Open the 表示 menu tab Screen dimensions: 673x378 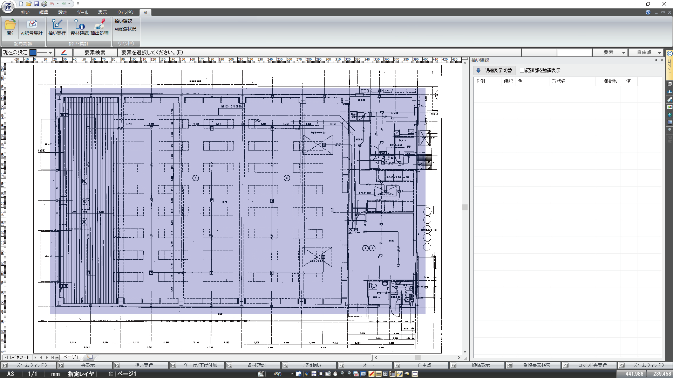(103, 12)
